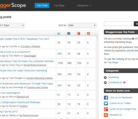Viewport: 138px width, 119px height.
Task: Click Follow Us on Twitter link
Action: click(120, 103)
